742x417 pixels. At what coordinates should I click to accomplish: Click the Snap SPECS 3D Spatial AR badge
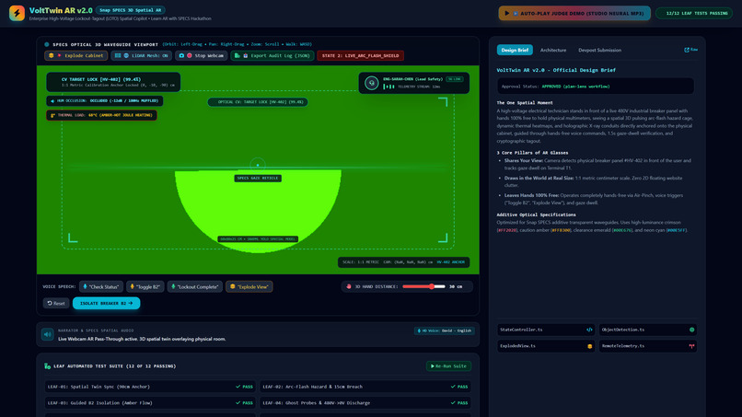point(130,10)
